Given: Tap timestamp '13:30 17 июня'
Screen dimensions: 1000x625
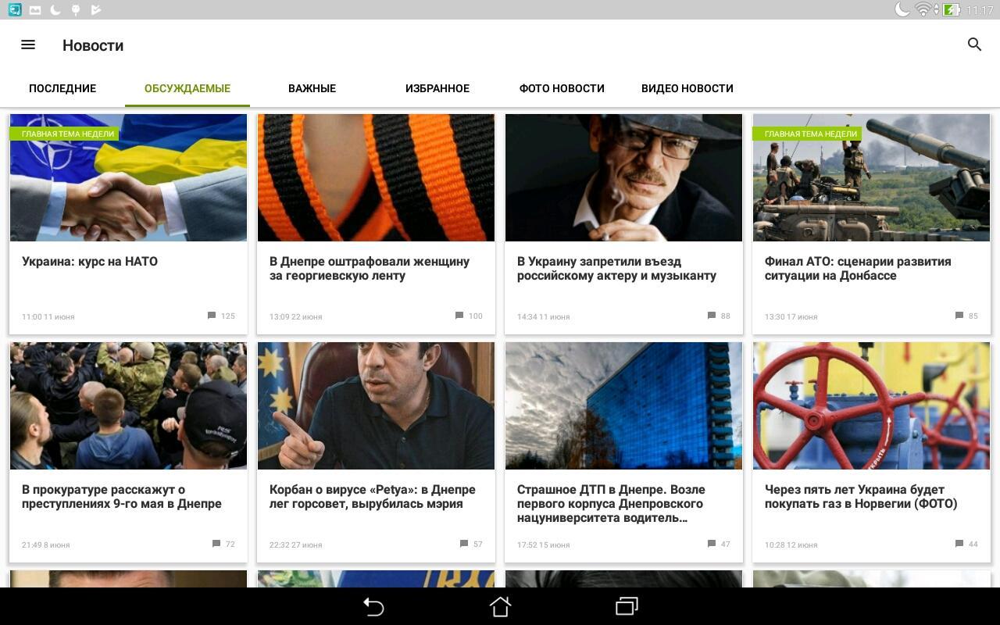Looking at the screenshot, I should (x=791, y=316).
